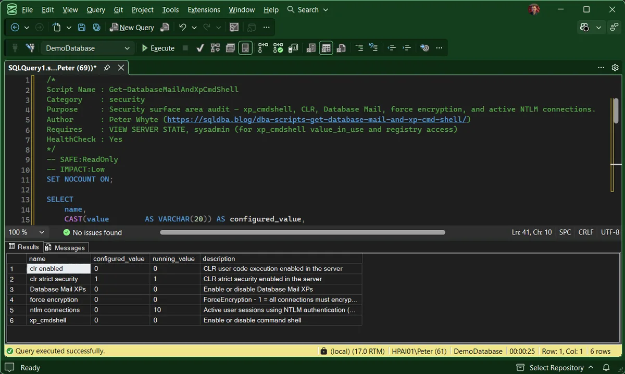This screenshot has width=625, height=374.
Task: Click the Search box in title bar
Action: 308,9
